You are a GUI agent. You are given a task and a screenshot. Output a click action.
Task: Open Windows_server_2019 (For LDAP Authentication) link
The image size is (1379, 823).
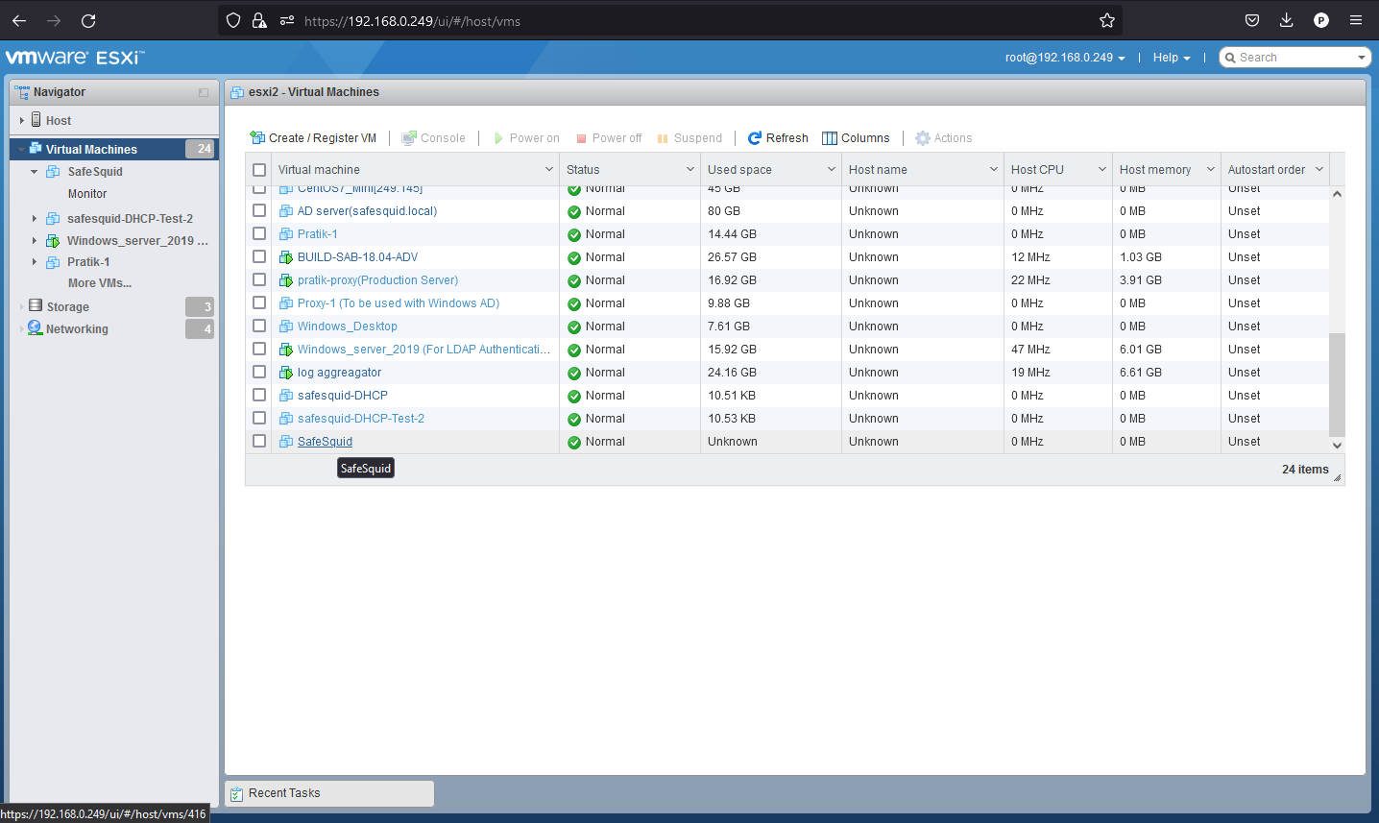tap(423, 350)
